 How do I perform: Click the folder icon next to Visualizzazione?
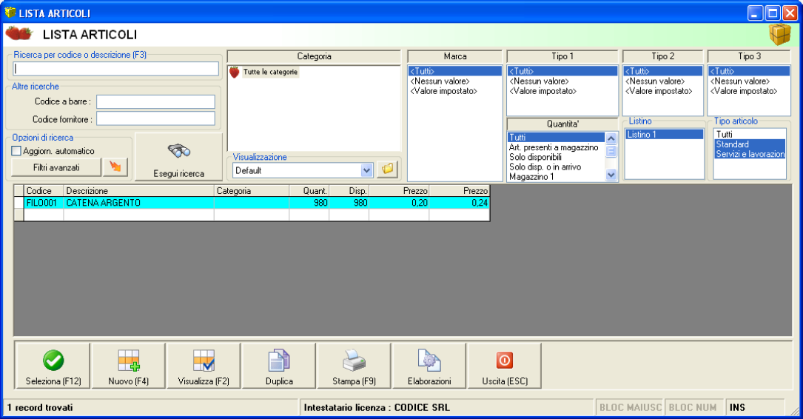click(x=388, y=170)
